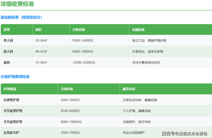Select the 共享阳台、适老化家具 cell
The height and width of the screenshot is (138, 212).
[x=148, y=51]
